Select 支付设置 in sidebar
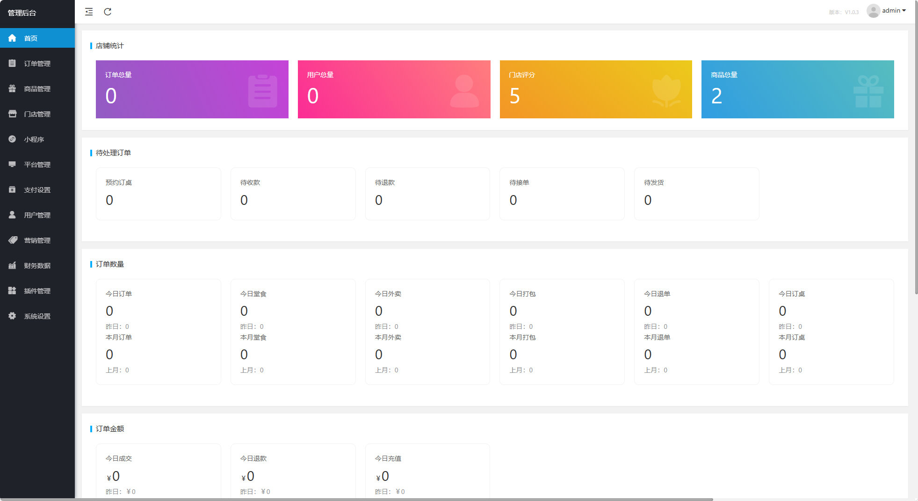 tap(37, 190)
